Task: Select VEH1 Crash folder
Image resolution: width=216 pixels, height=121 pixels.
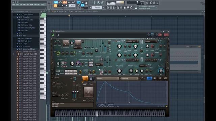Action: click(x=24, y=23)
